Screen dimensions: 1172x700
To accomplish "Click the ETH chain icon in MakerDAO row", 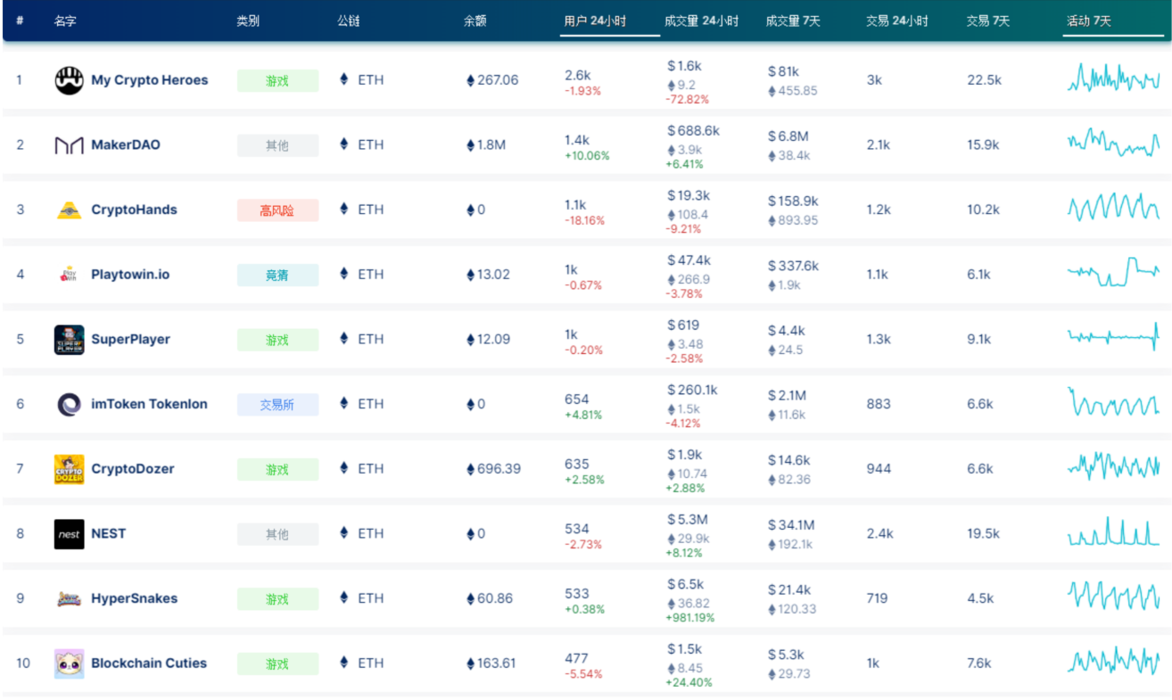I will point(344,144).
